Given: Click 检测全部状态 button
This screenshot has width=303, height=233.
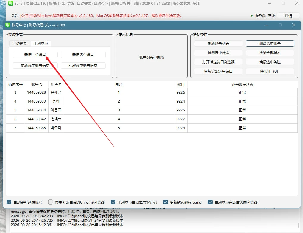Looking at the screenshot, I should pyautogui.click(x=270, y=53).
